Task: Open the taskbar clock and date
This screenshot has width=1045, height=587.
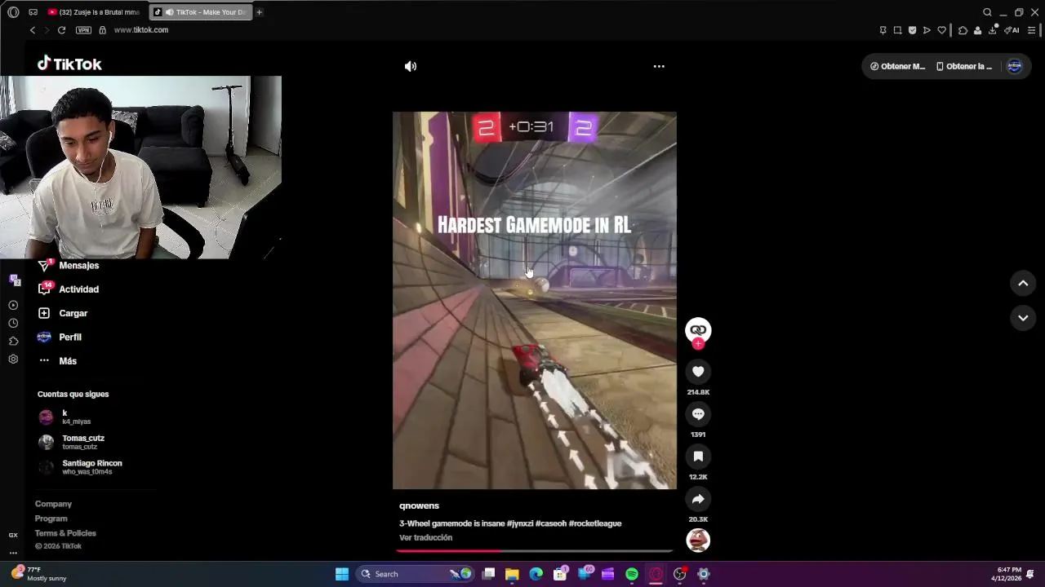Action: click(1006, 574)
